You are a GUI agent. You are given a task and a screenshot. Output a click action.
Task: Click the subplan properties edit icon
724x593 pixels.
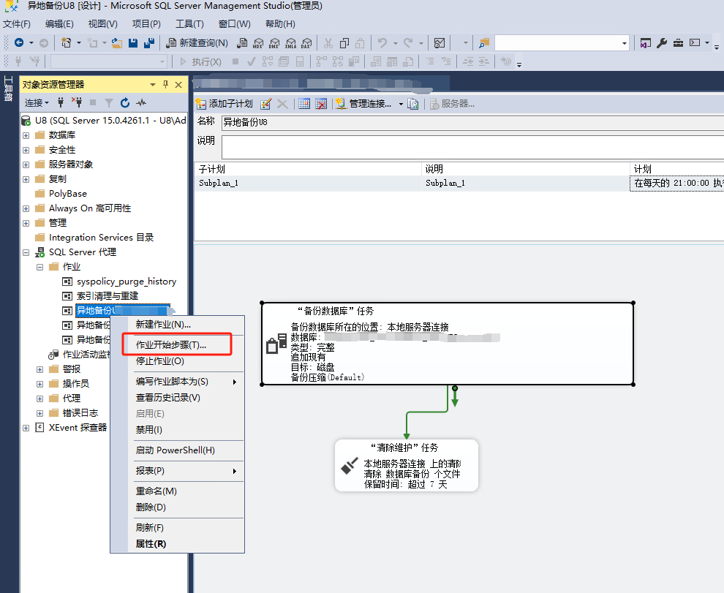pos(265,104)
